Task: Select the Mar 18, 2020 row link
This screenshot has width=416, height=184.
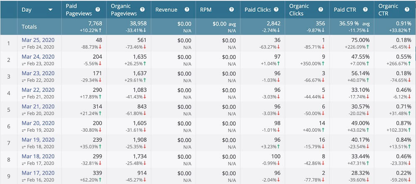Action: (38, 157)
